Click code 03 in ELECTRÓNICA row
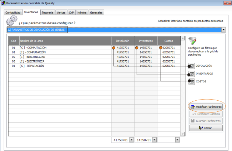Viewport: 232px width, 151px height. click(x=14, y=61)
